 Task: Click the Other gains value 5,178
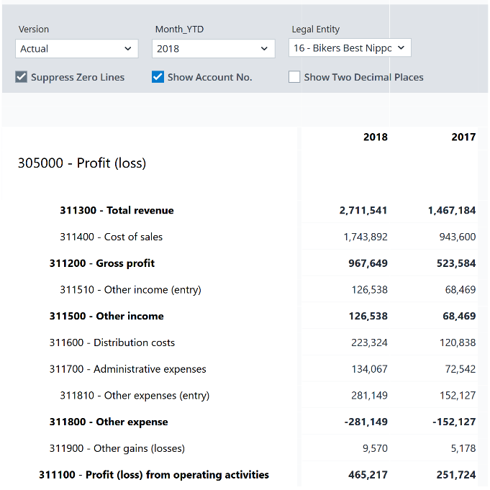pos(463,448)
